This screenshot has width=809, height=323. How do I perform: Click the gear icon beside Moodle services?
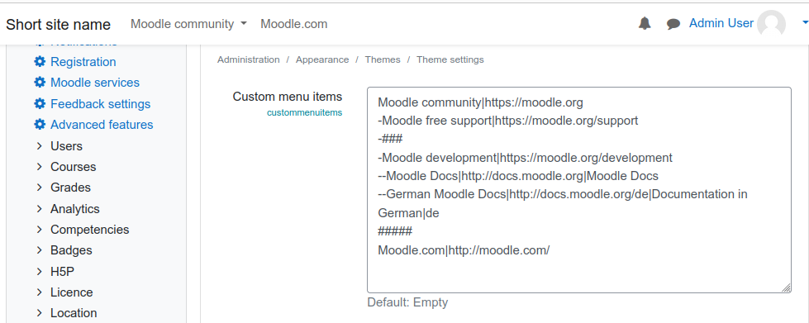(40, 83)
